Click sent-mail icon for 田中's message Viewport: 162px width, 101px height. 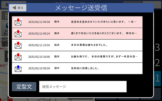pyautogui.click(x=18, y=68)
